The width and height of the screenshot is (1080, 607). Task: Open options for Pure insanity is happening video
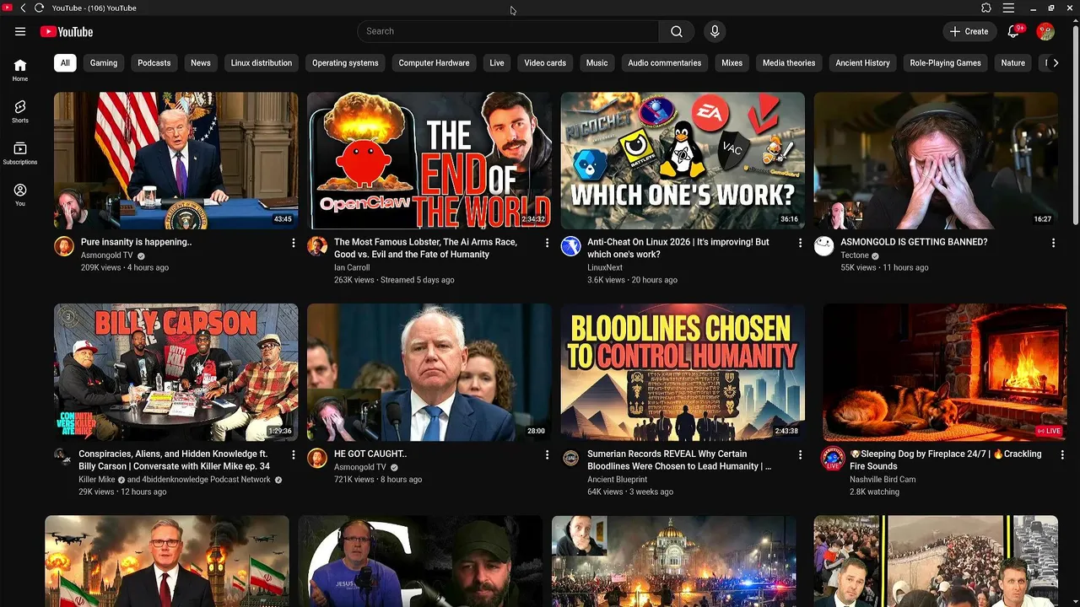coord(294,243)
